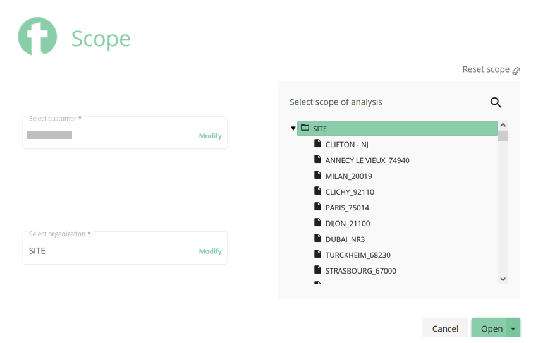This screenshot has height=343, width=538.
Task: Click the Reset scope eraser icon
Action: coord(516,71)
